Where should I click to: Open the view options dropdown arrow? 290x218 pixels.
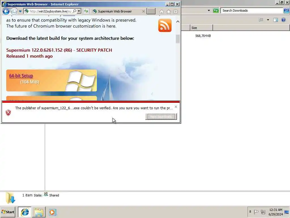point(268,20)
